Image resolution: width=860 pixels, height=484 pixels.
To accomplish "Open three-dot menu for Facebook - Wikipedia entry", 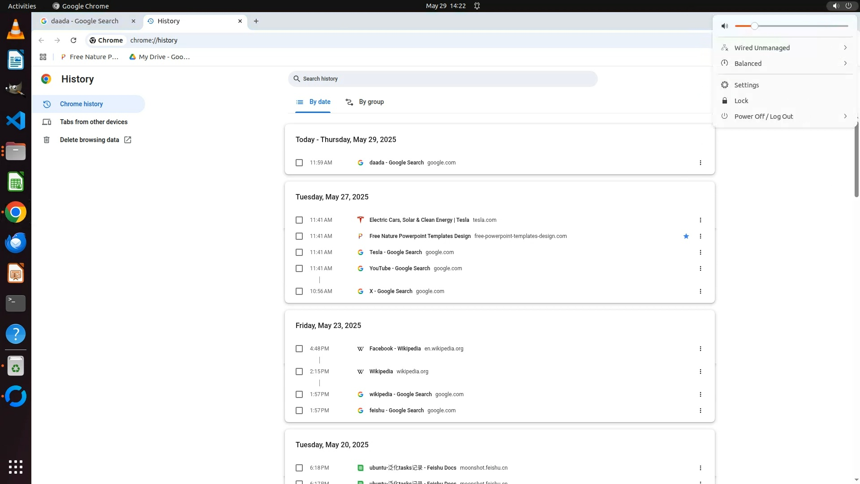I will [x=700, y=349].
